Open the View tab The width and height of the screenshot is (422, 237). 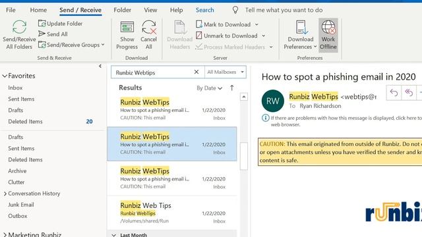click(x=150, y=11)
